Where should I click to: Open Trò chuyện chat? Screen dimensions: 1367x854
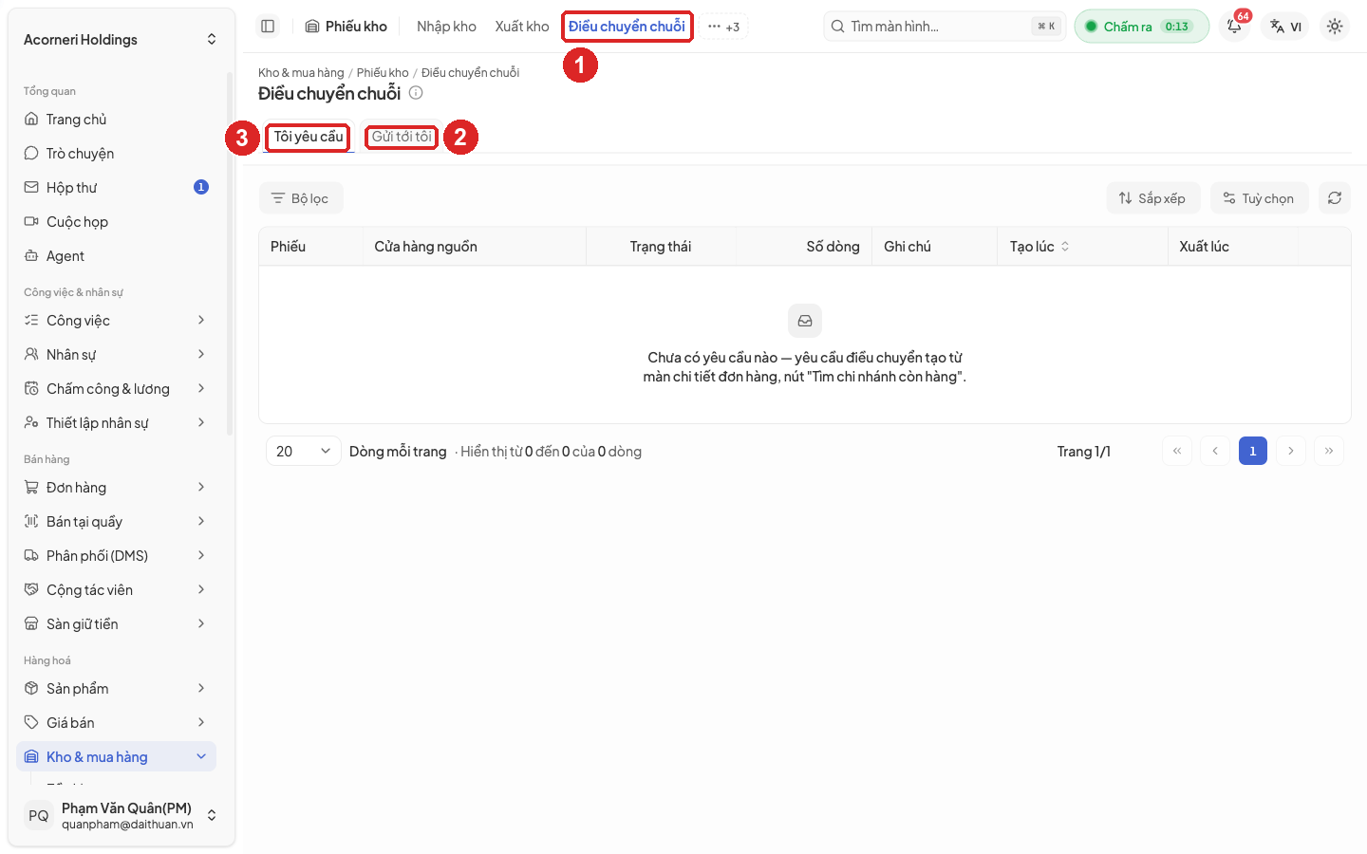pyautogui.click(x=117, y=154)
